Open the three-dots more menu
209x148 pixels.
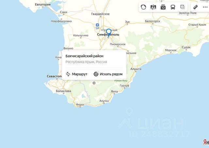click(205, 7)
